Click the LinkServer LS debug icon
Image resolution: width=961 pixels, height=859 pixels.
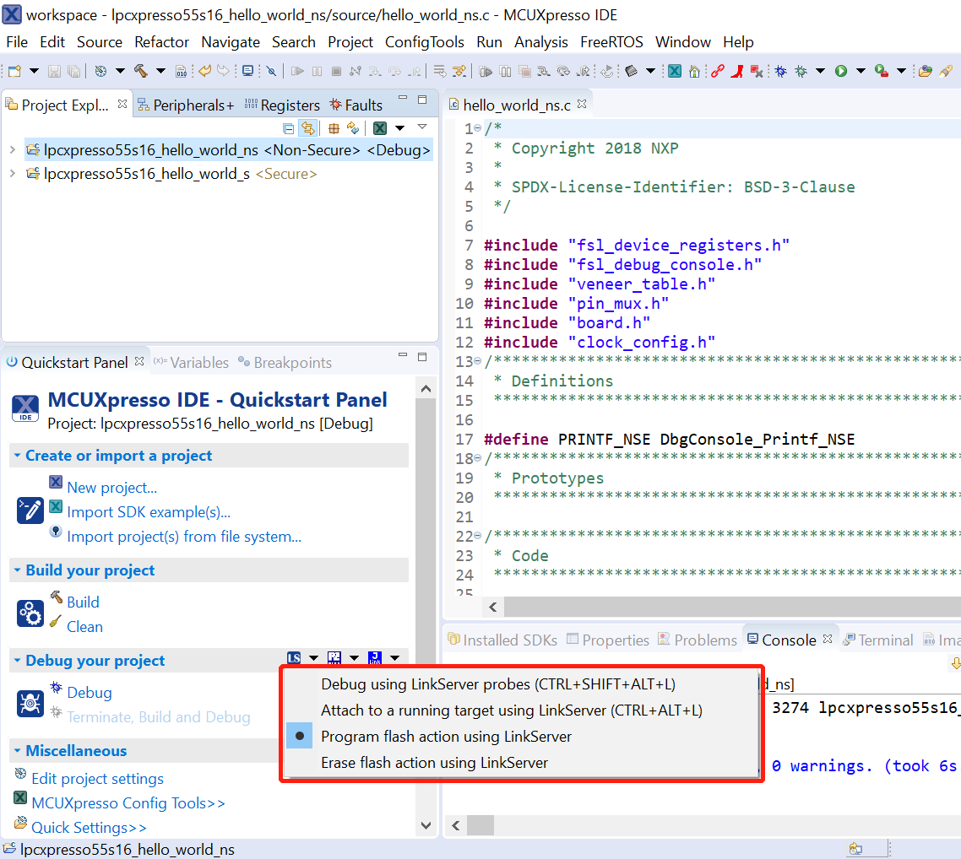[x=294, y=658]
